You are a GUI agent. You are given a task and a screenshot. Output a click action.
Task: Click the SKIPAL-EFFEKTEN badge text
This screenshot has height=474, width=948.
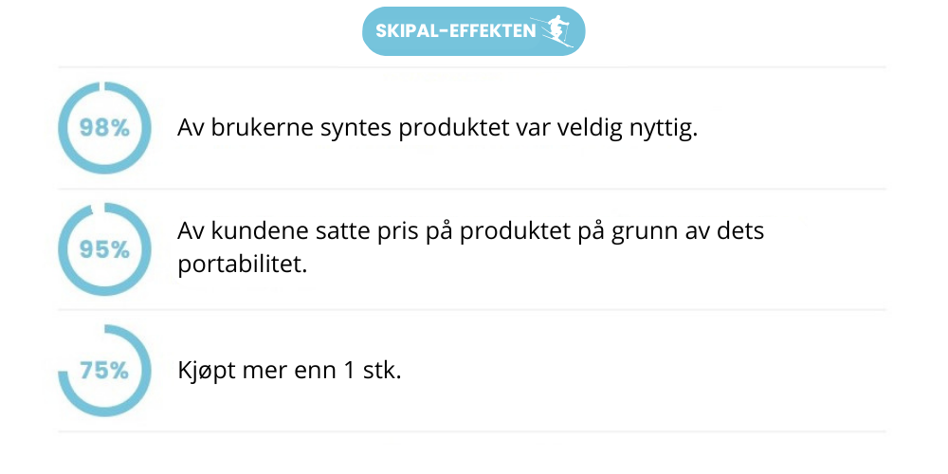tap(454, 31)
